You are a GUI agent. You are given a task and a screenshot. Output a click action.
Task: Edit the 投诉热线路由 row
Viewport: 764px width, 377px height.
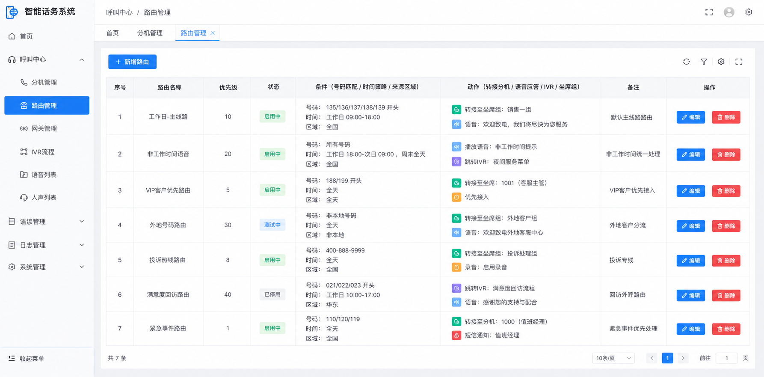click(690, 261)
